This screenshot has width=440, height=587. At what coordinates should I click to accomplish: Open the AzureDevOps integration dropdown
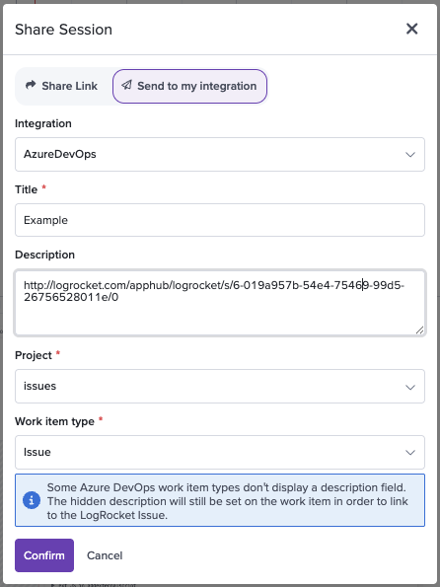click(x=220, y=154)
